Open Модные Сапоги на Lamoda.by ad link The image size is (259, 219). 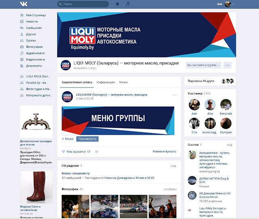tap(30, 208)
